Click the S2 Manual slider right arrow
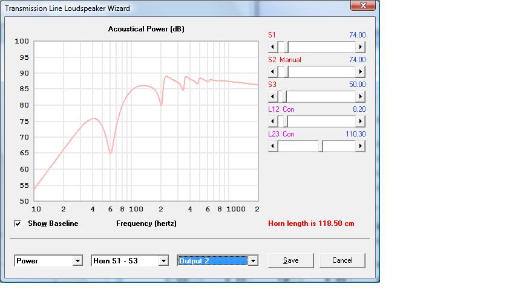Screen dimensions: 524x296 (360, 72)
